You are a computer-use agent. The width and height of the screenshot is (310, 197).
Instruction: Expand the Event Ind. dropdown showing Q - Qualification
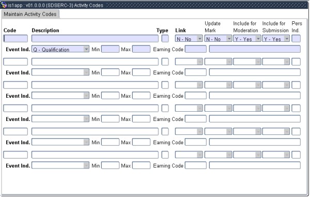[x=60, y=49]
